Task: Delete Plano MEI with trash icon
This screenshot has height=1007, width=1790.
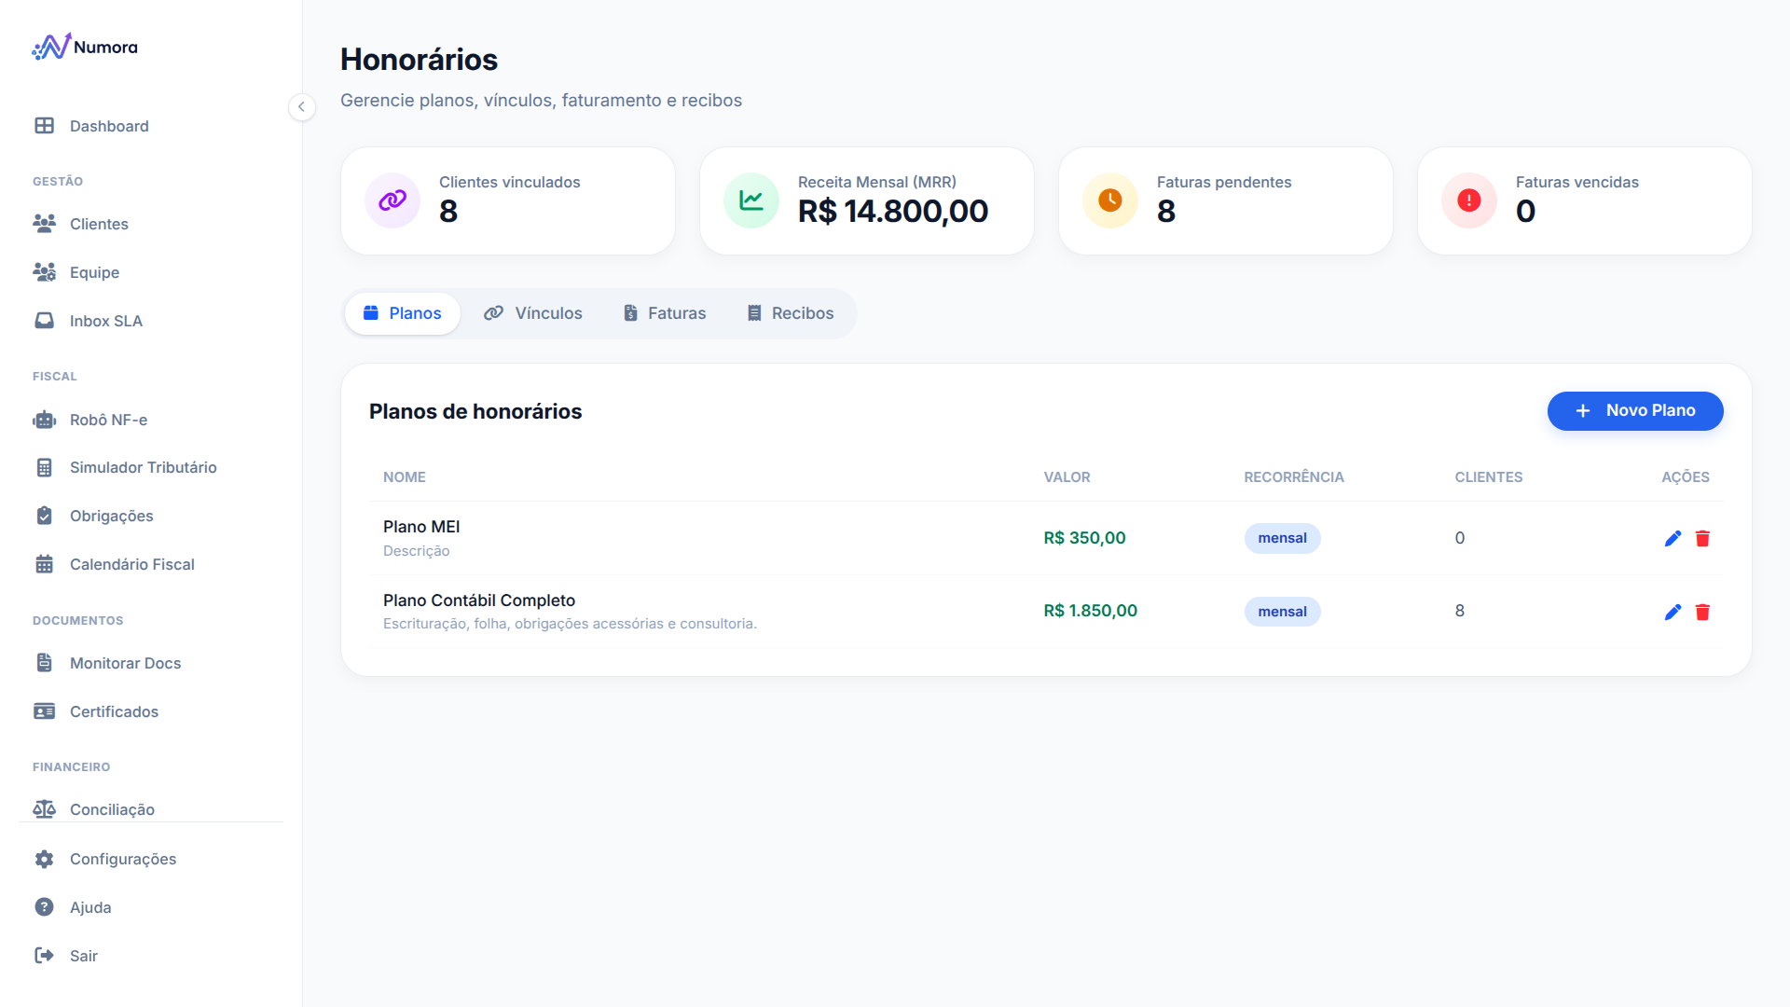Action: pos(1702,539)
